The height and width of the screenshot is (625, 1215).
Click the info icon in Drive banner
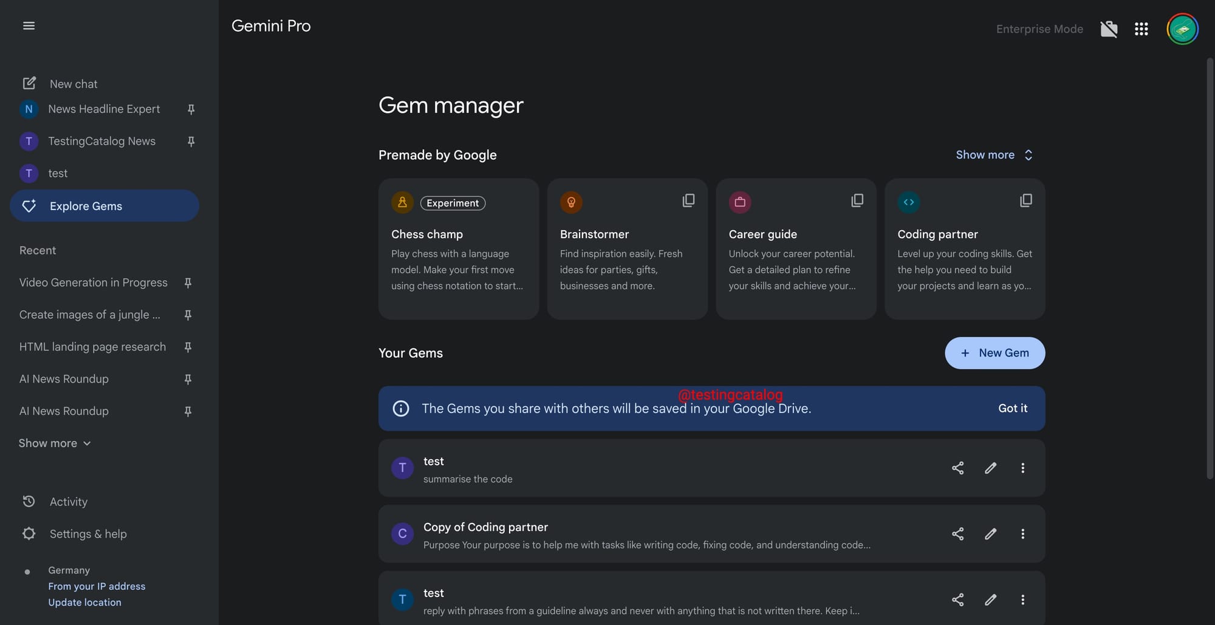(401, 408)
